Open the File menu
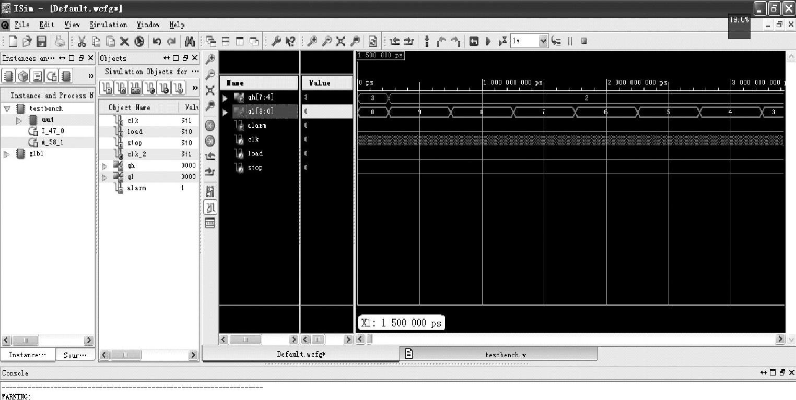Screen dimensions: 796x400 click(x=22, y=25)
